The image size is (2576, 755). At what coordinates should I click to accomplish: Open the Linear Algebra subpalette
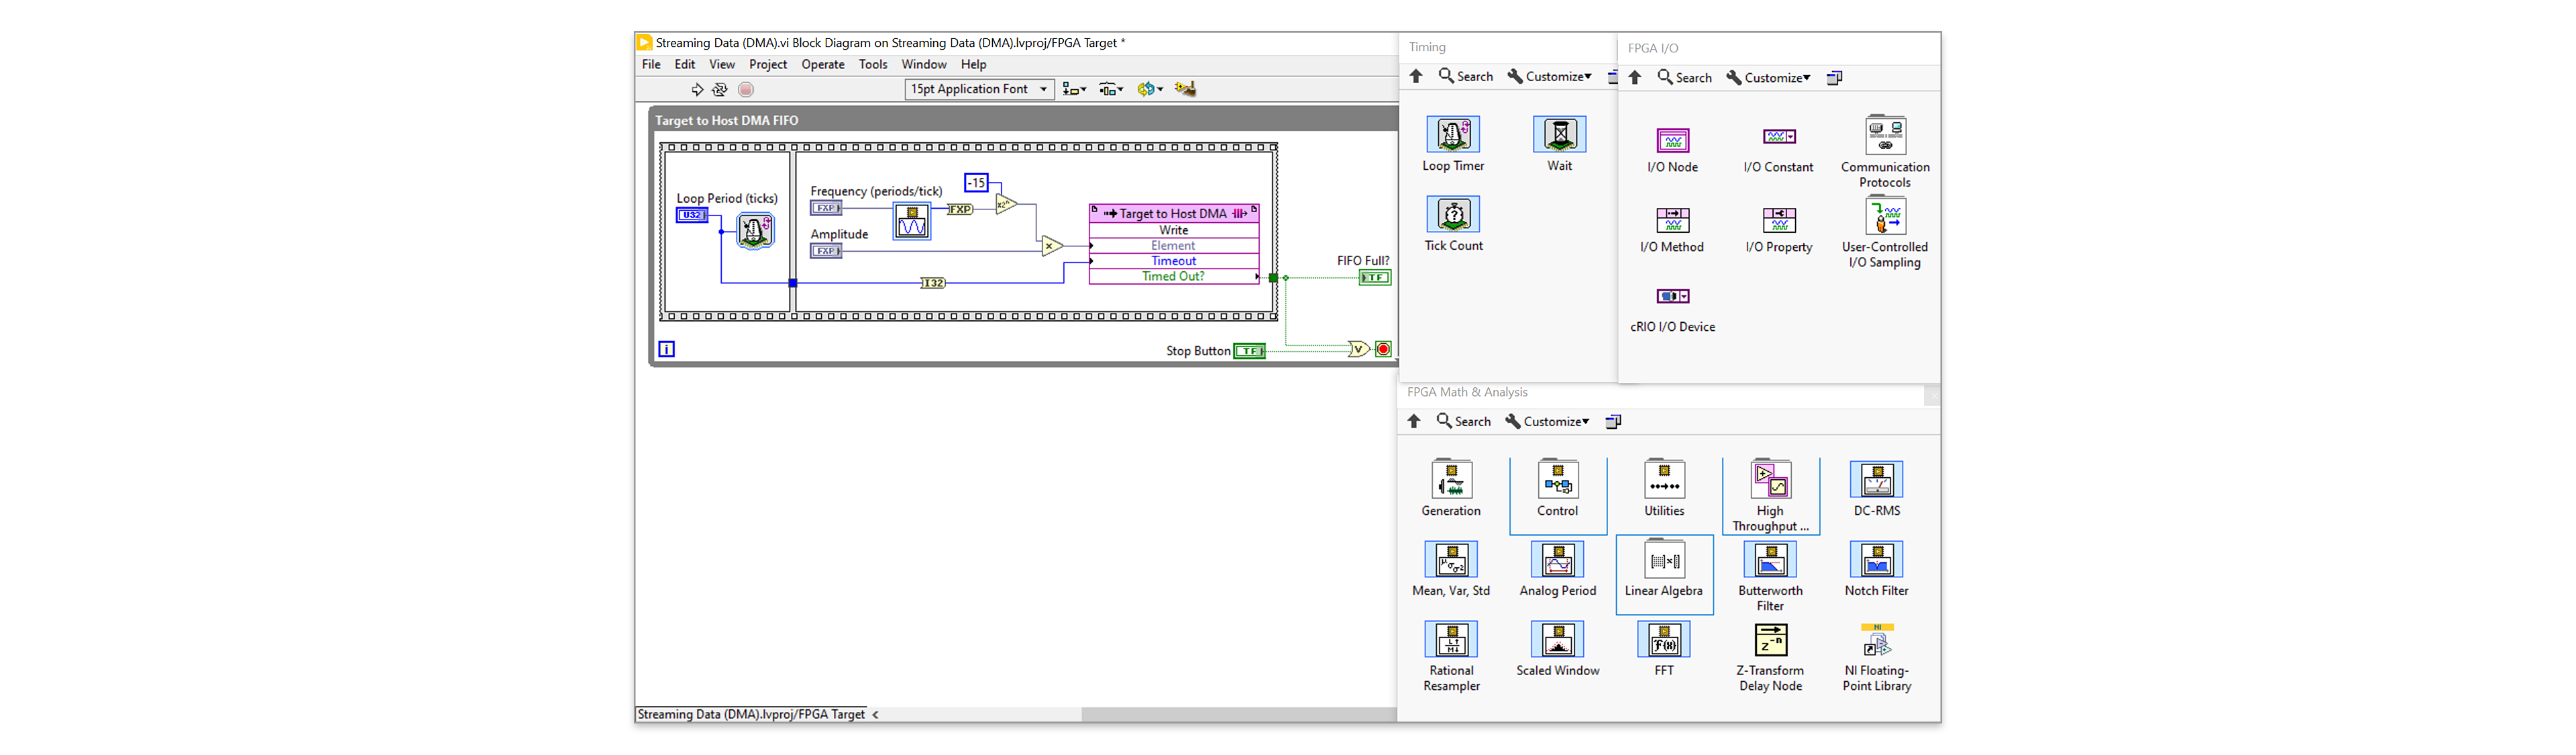(x=1664, y=559)
